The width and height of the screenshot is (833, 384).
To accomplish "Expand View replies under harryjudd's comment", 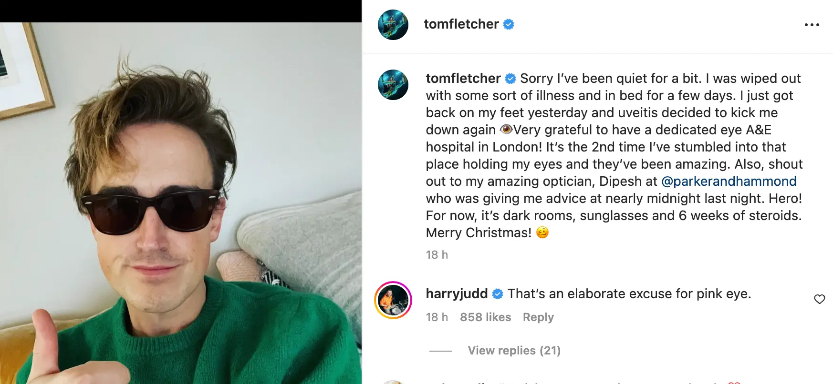I will pos(513,350).
